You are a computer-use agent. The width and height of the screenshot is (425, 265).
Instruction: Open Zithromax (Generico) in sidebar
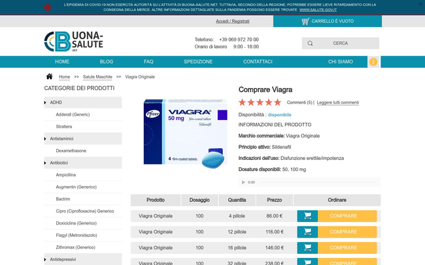pyautogui.click(x=75, y=247)
